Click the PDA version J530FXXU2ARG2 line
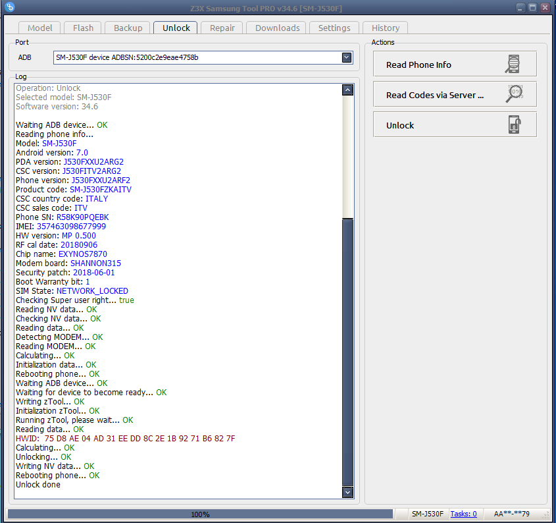 pos(70,161)
